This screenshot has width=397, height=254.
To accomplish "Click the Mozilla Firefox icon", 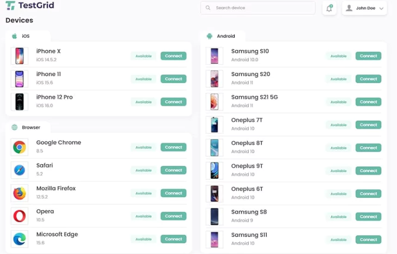I will (19, 193).
